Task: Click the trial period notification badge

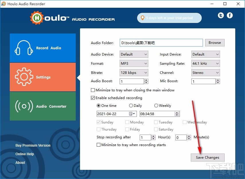Action: coord(169,18)
